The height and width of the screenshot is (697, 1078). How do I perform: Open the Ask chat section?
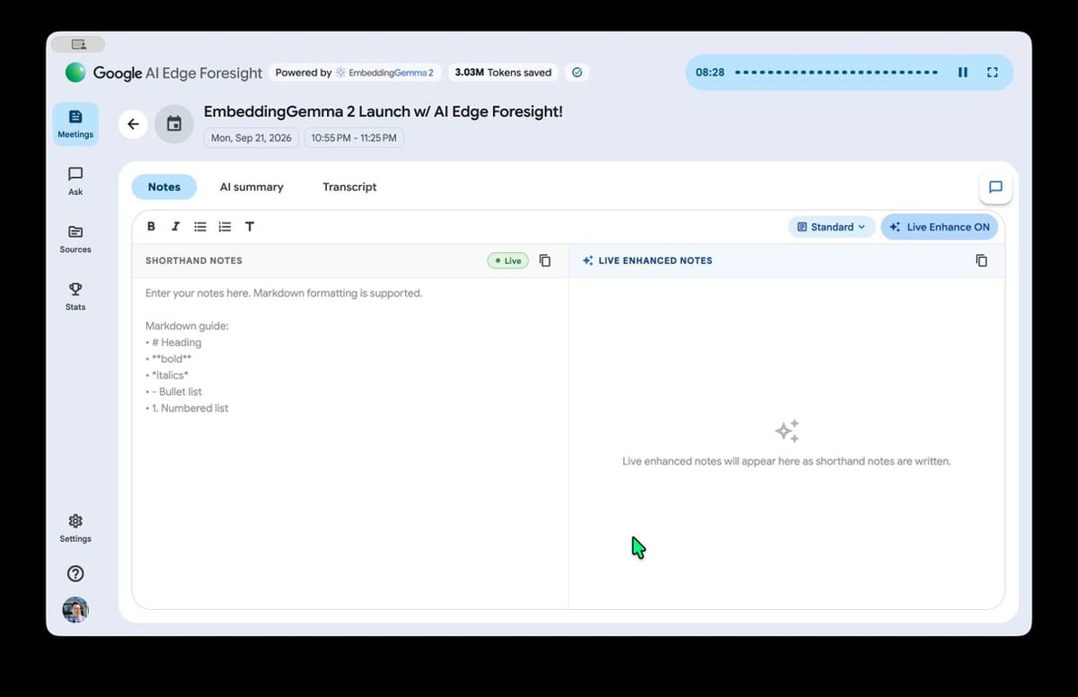click(75, 182)
